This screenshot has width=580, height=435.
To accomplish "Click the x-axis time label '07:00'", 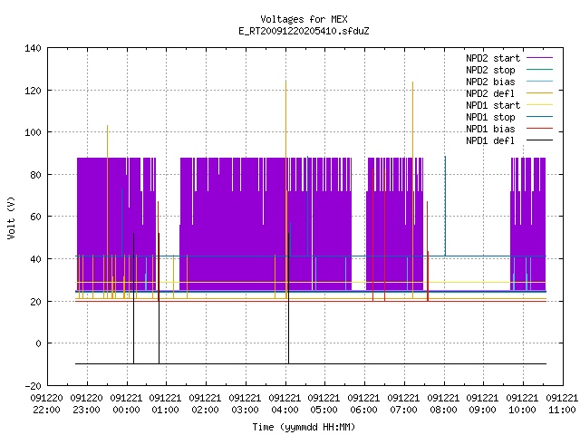I will click(x=403, y=410).
